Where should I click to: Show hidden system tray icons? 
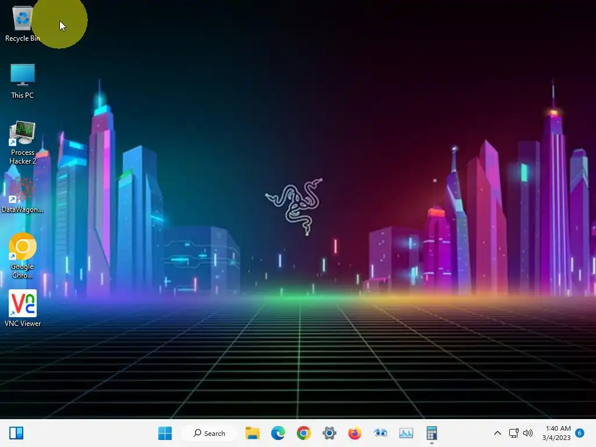tap(497, 433)
